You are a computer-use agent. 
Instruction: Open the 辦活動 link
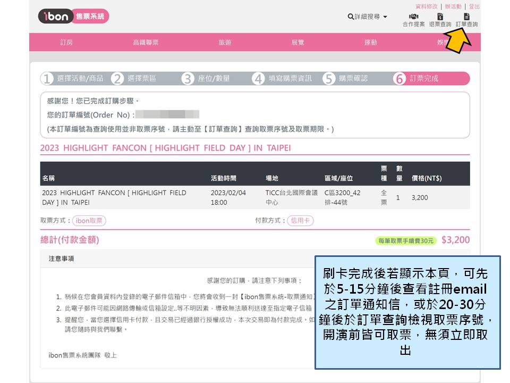pyautogui.click(x=453, y=6)
